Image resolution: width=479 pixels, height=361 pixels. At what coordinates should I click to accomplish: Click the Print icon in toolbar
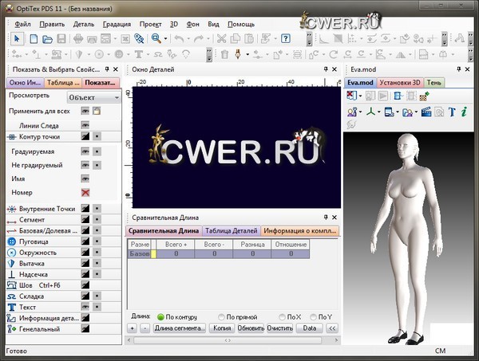[x=93, y=38]
